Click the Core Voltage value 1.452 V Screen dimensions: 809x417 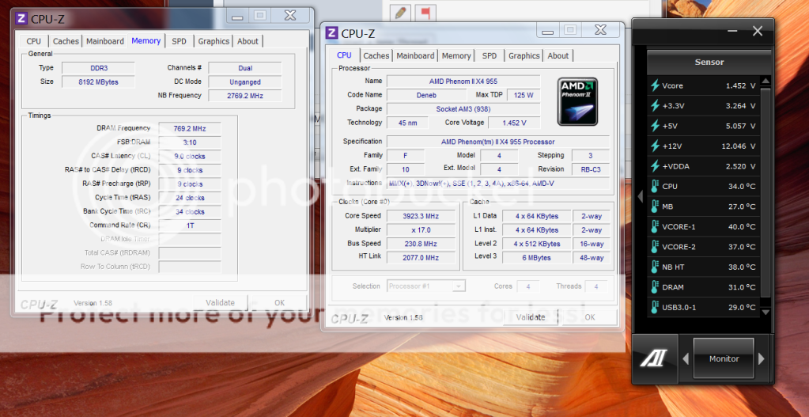(514, 123)
